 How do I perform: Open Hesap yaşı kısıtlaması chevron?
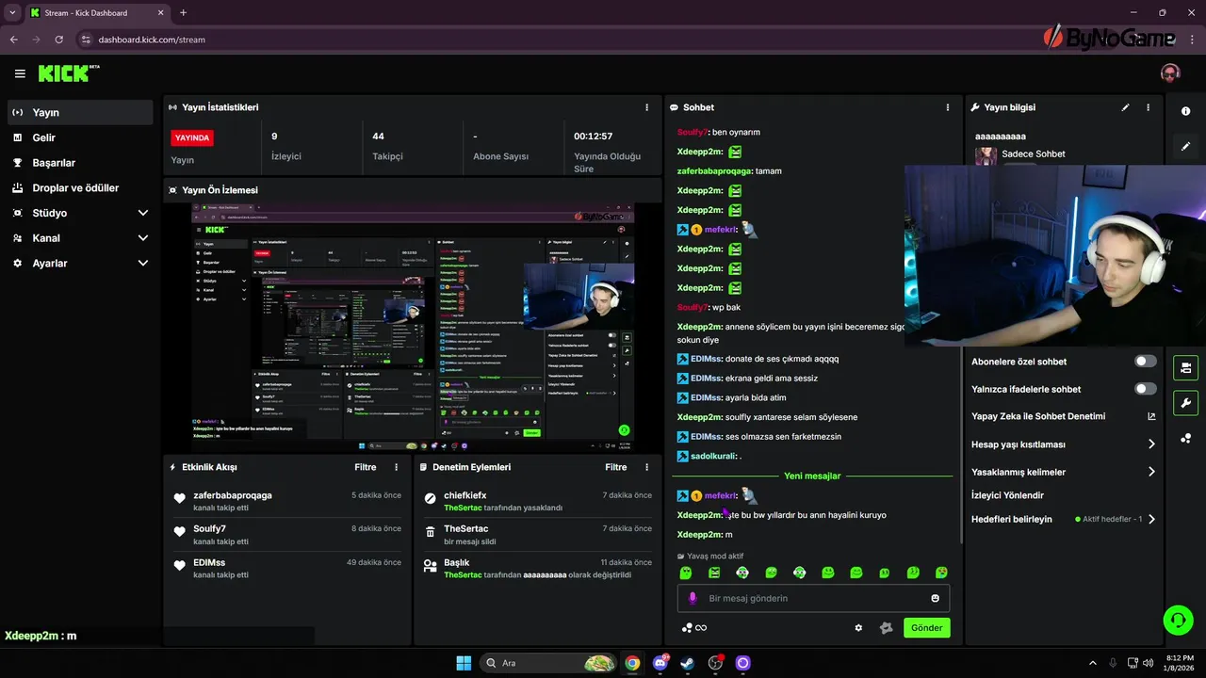point(1151,444)
